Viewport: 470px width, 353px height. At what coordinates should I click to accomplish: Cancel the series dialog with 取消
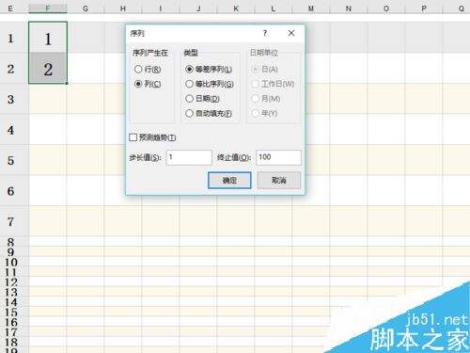279,180
